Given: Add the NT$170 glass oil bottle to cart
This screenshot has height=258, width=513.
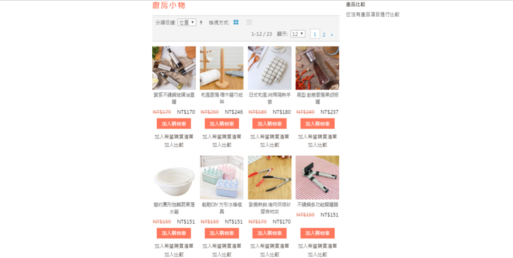Looking at the screenshot, I should point(174,124).
